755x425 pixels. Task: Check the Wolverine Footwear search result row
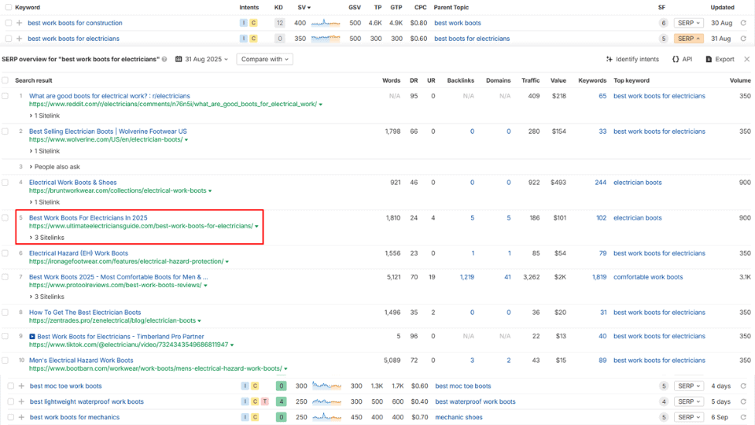click(6, 131)
